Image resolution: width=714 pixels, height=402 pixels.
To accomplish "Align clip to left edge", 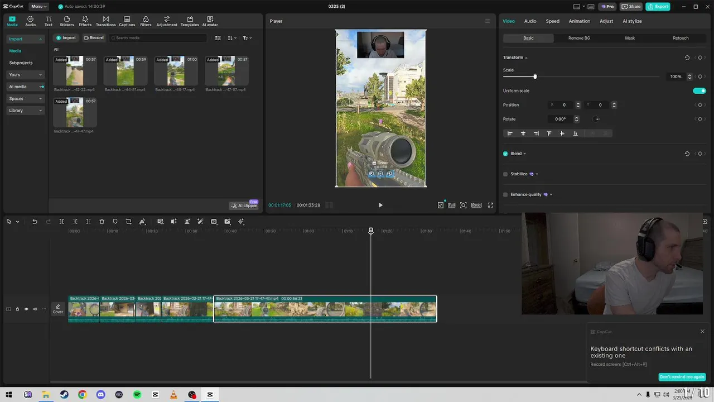I will [x=509, y=133].
